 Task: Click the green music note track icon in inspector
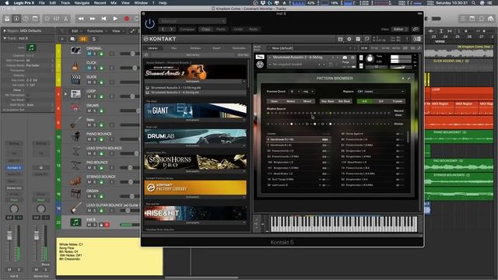pyautogui.click(x=31, y=48)
